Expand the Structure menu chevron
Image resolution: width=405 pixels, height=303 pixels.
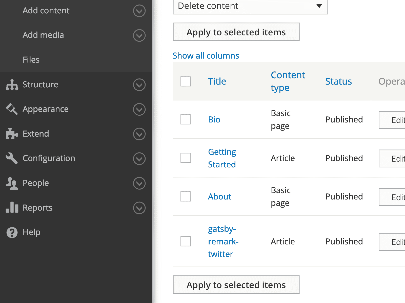coord(139,85)
